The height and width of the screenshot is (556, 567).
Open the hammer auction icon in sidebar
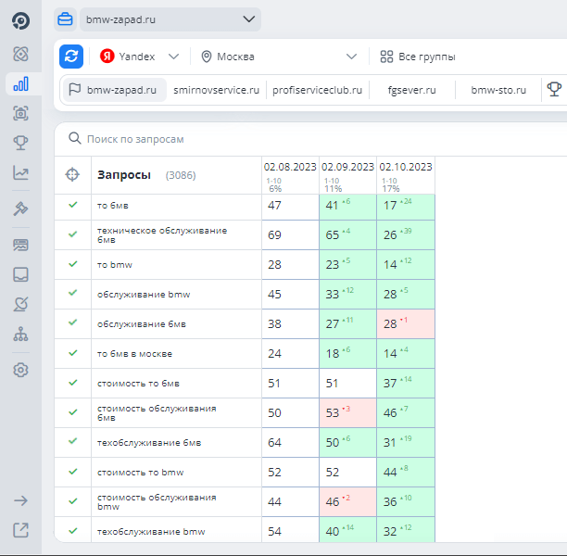[x=20, y=208]
